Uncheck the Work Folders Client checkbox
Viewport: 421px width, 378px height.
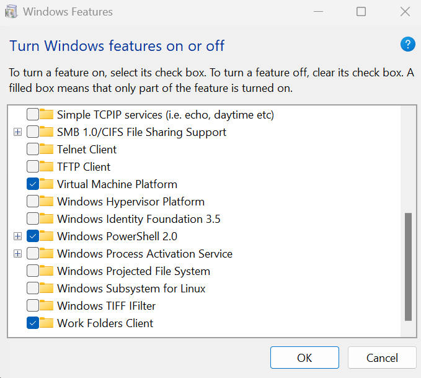tap(32, 323)
